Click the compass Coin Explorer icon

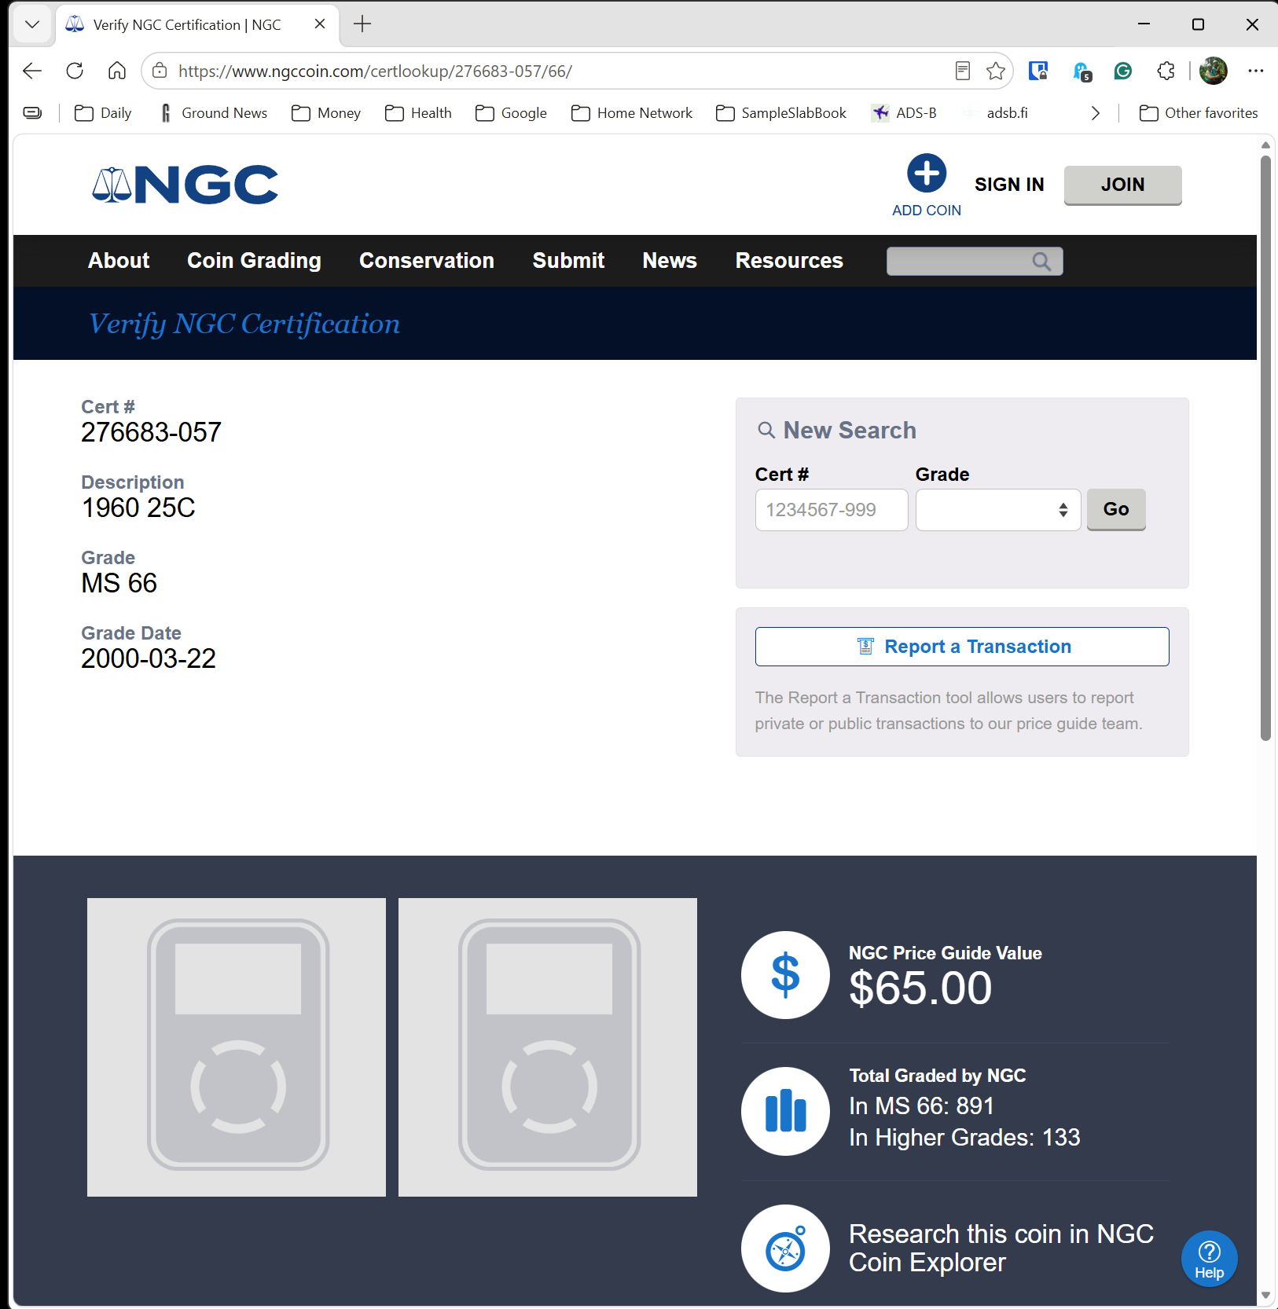click(x=785, y=1248)
